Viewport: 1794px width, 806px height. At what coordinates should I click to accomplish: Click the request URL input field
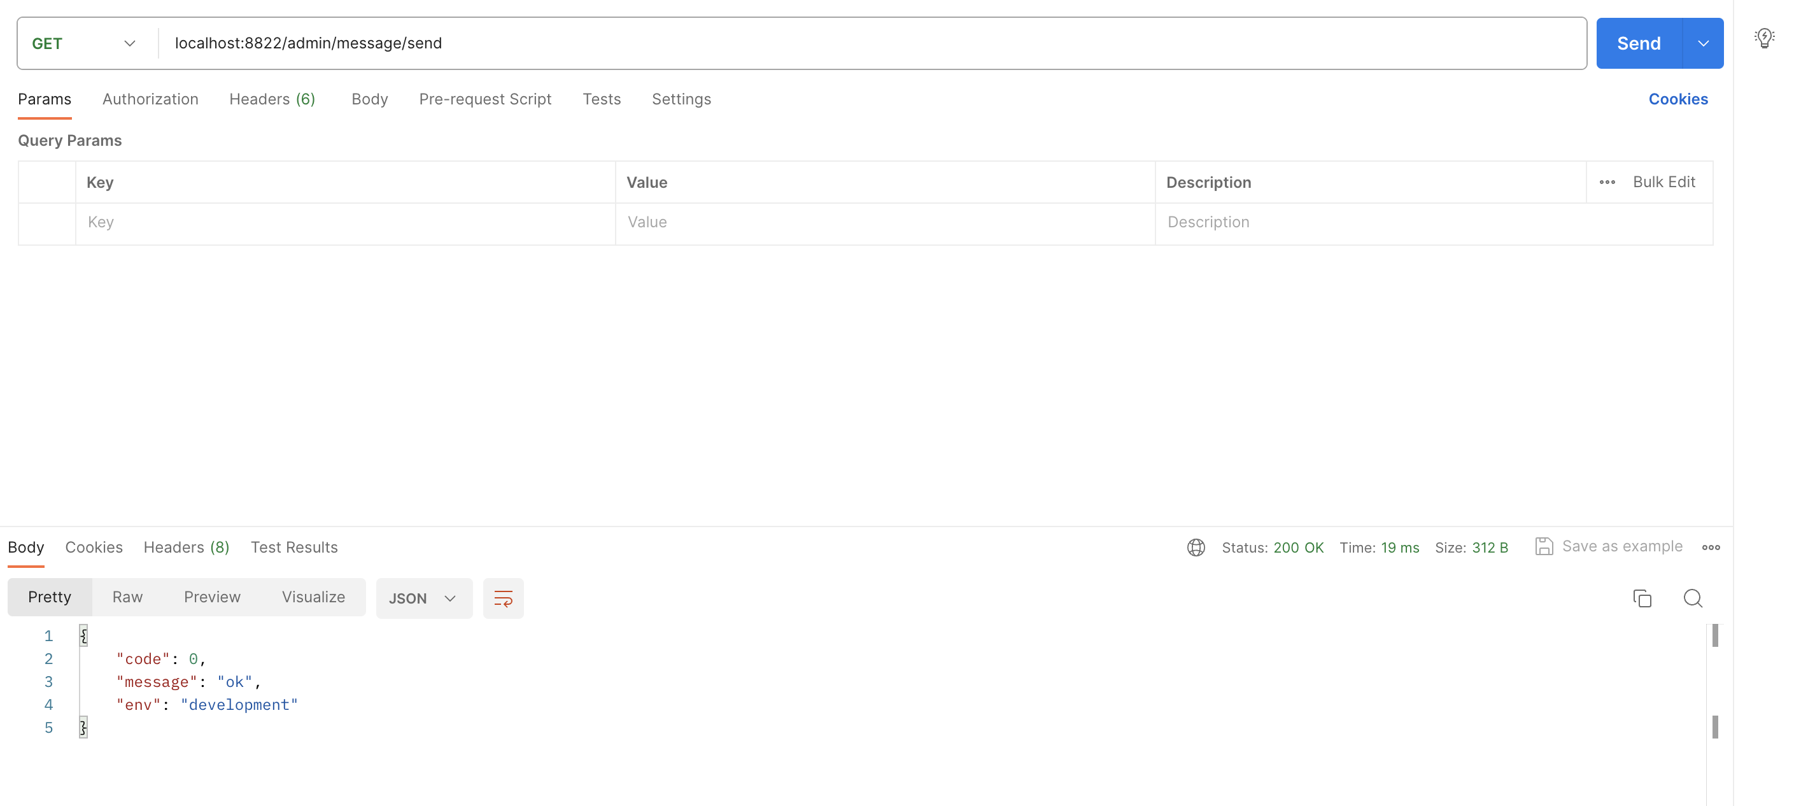[x=870, y=43]
